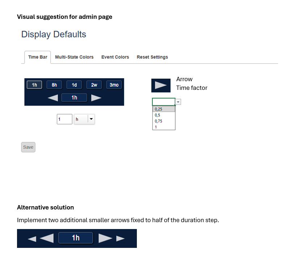Select the 1d preset in the time bar
This screenshot has height=266, width=298.
click(x=74, y=85)
